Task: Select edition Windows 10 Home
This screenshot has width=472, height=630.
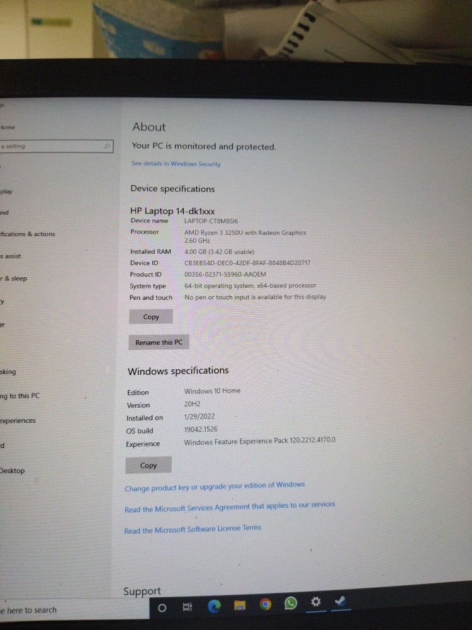Action: 212,391
